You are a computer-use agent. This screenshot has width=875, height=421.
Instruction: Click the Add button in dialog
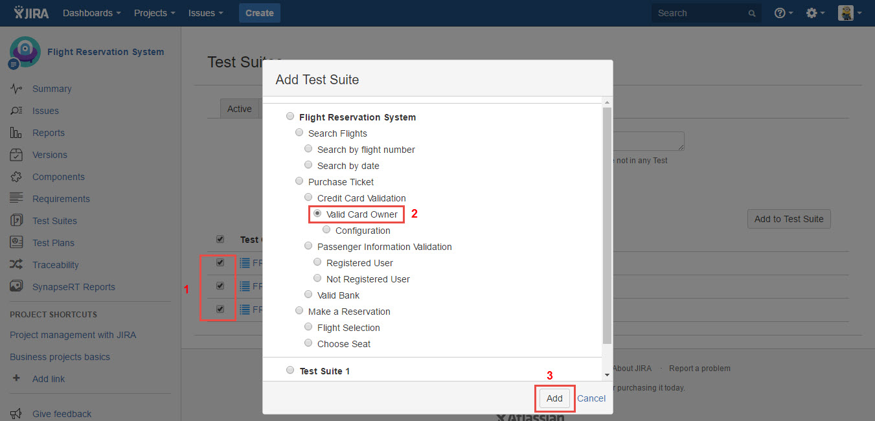(554, 398)
